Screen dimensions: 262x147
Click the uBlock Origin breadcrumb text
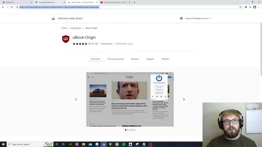[91, 28]
